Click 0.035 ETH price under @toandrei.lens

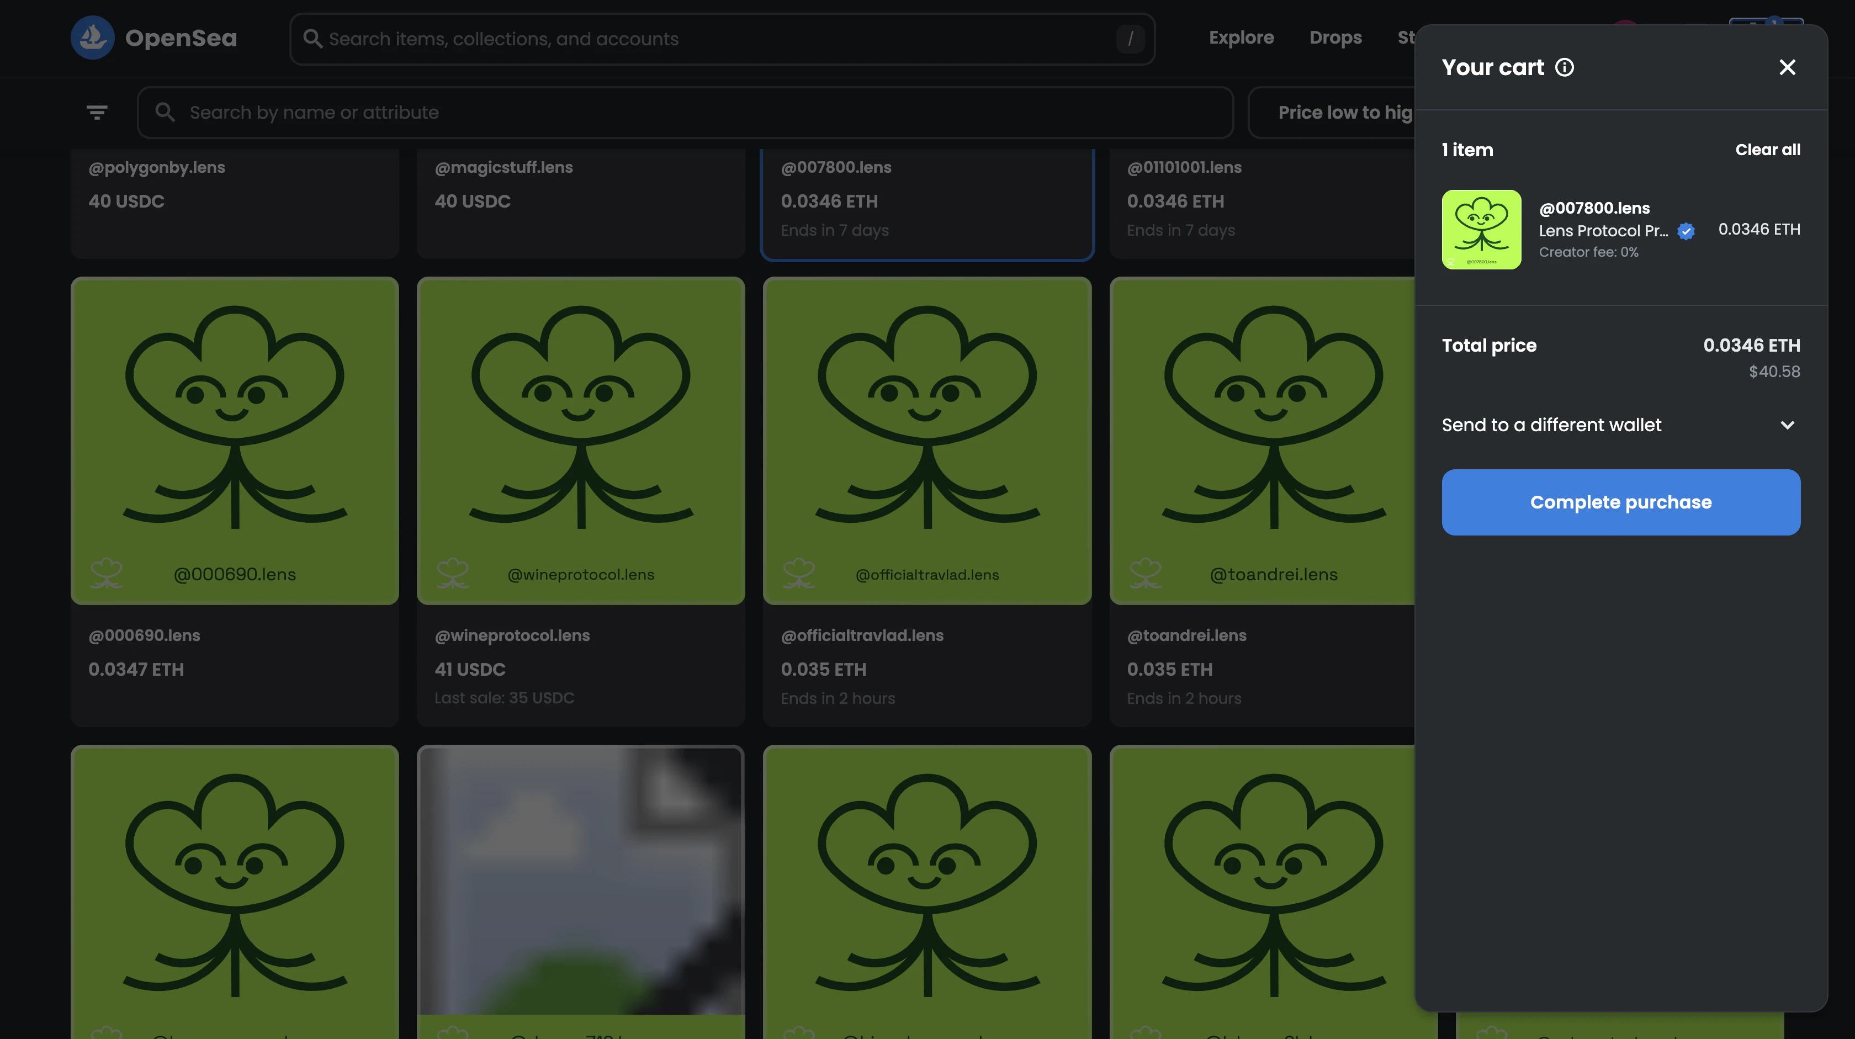(1169, 669)
